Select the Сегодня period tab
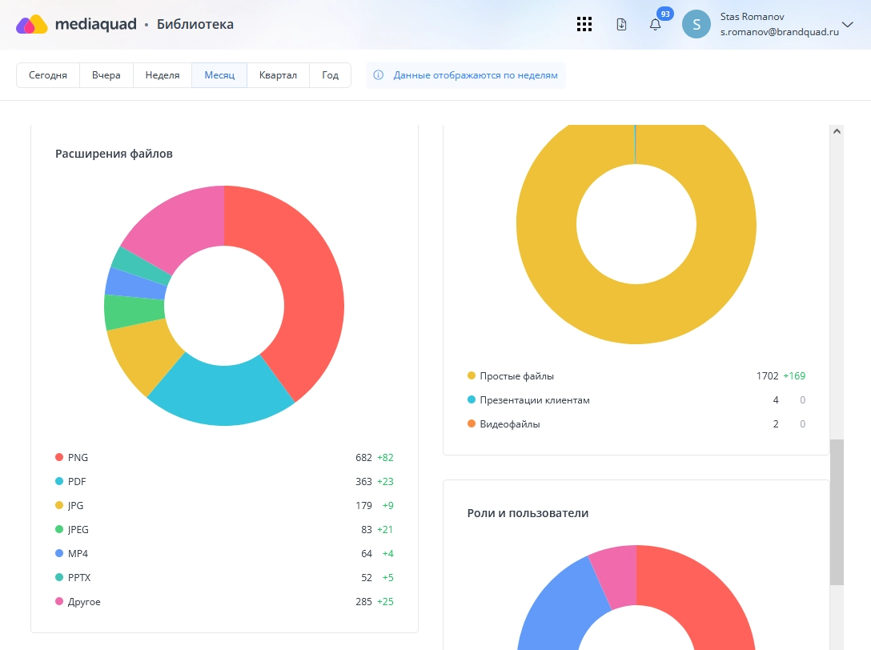This screenshot has width=871, height=650. [48, 75]
